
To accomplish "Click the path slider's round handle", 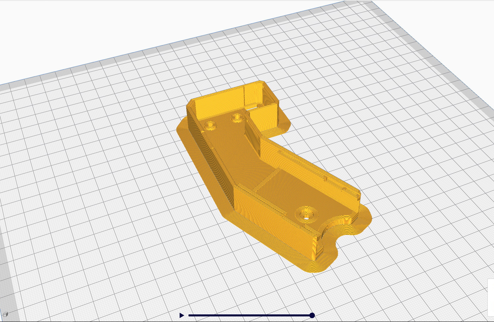I will click(312, 315).
